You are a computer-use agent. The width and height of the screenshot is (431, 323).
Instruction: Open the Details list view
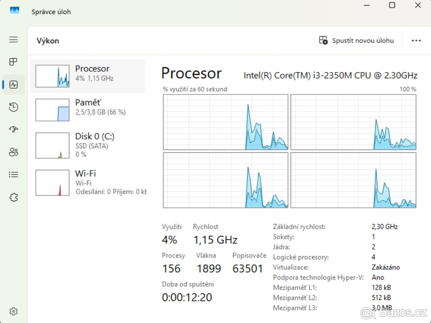tap(13, 174)
